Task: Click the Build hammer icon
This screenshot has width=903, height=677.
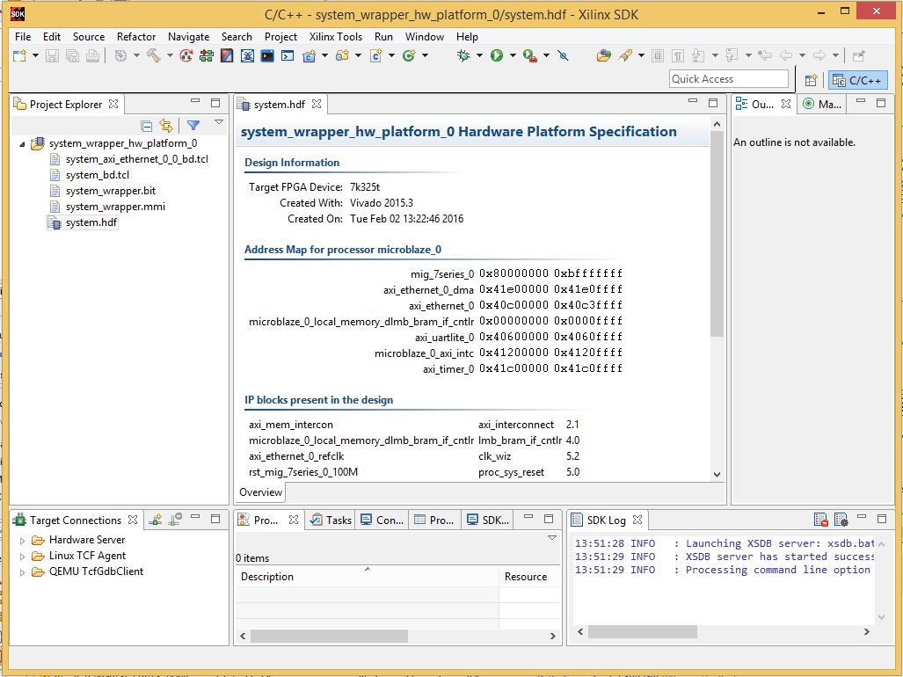Action: click(153, 55)
